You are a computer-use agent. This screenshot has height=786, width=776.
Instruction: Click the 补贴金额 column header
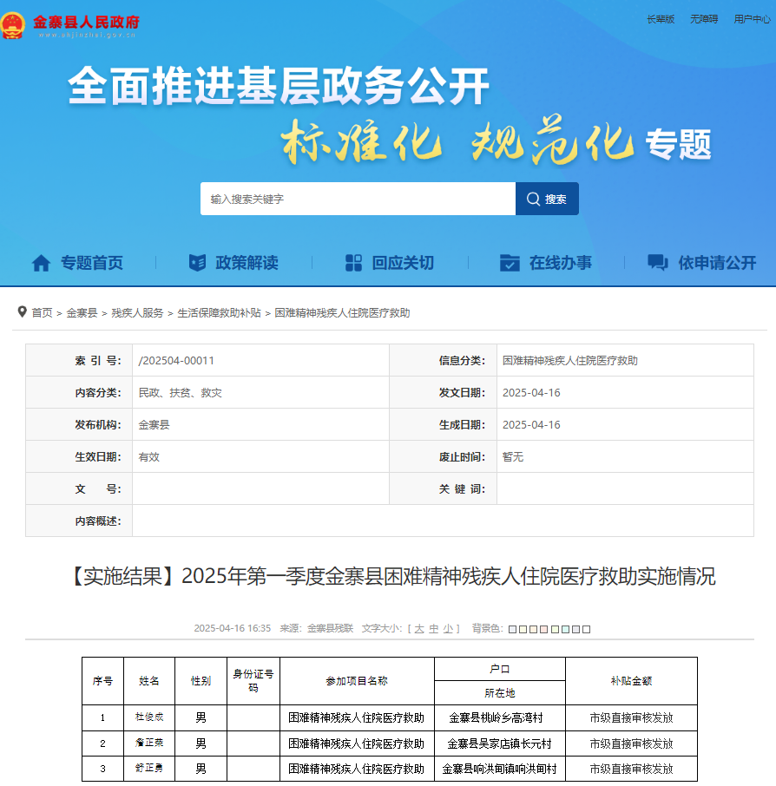[x=632, y=681]
